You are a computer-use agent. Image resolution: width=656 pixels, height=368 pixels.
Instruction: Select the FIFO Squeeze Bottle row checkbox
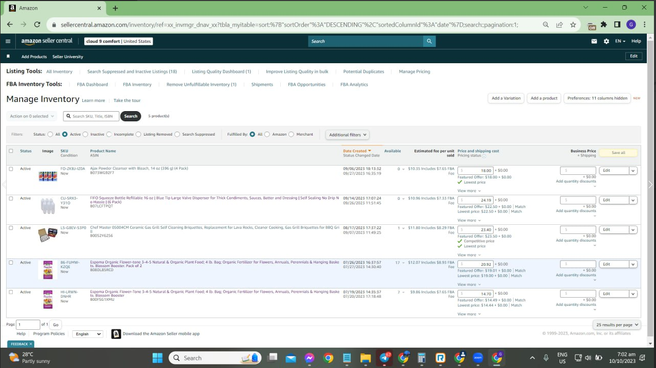coord(11,198)
